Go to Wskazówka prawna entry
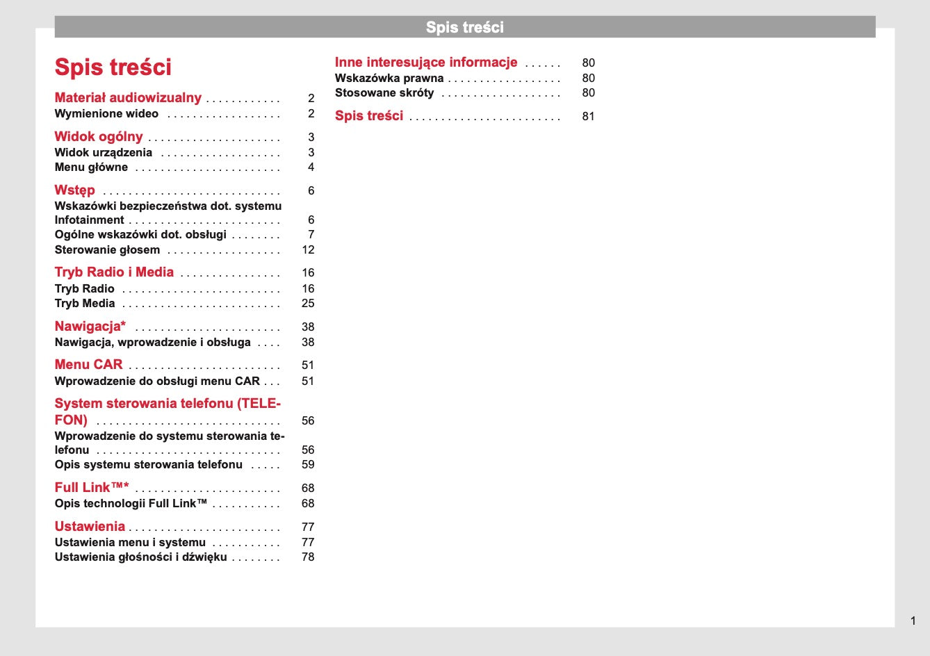Viewport: 930px width, 656px height. (389, 79)
